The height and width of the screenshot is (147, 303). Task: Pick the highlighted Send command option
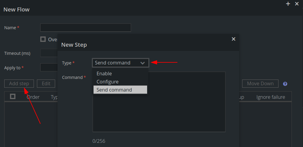[120, 90]
